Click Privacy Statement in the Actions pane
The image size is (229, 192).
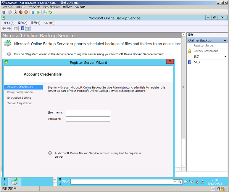[206, 51]
